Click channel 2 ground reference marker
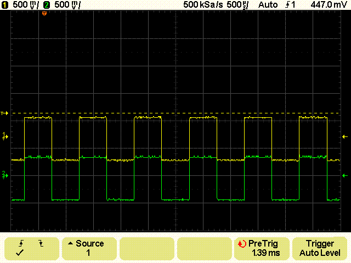 (5, 175)
